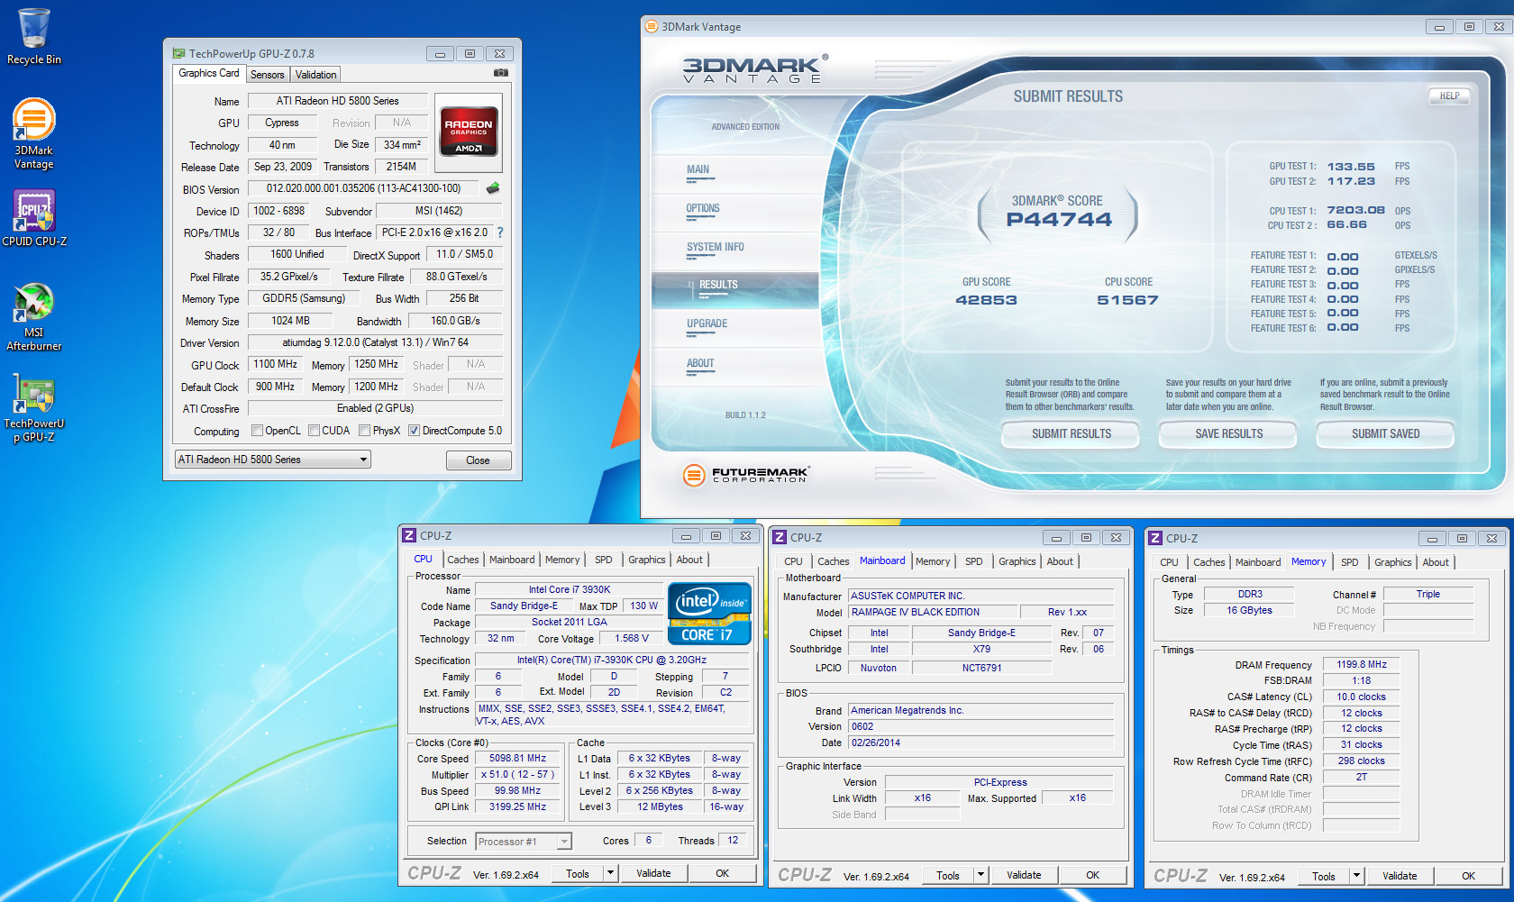The height and width of the screenshot is (902, 1514).
Task: Switch to the Sensors tab in GPU-Z
Action: pos(267,75)
